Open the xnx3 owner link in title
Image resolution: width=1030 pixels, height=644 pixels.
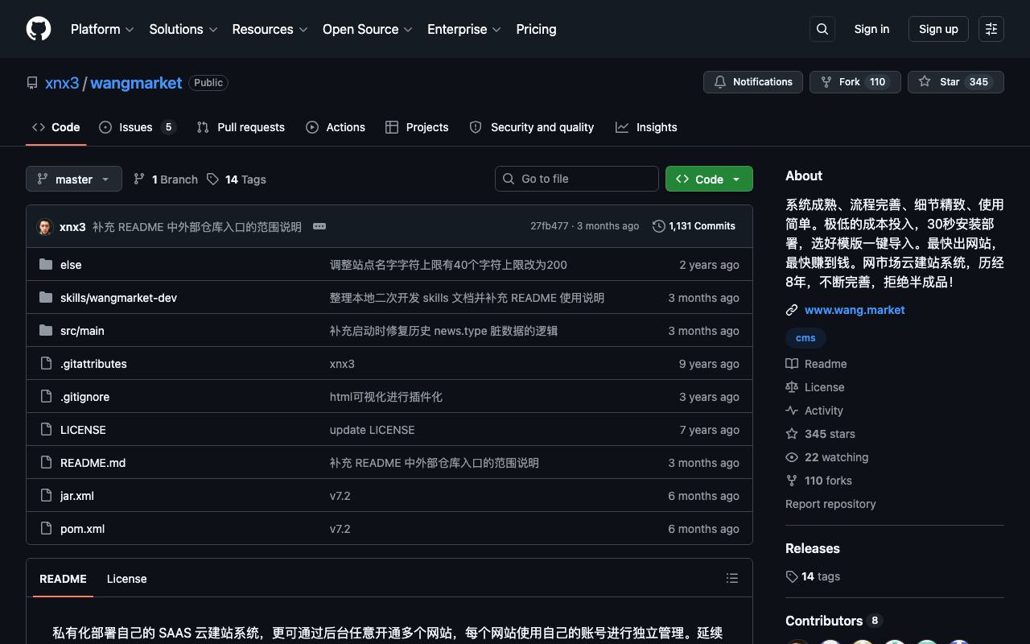[x=62, y=83]
